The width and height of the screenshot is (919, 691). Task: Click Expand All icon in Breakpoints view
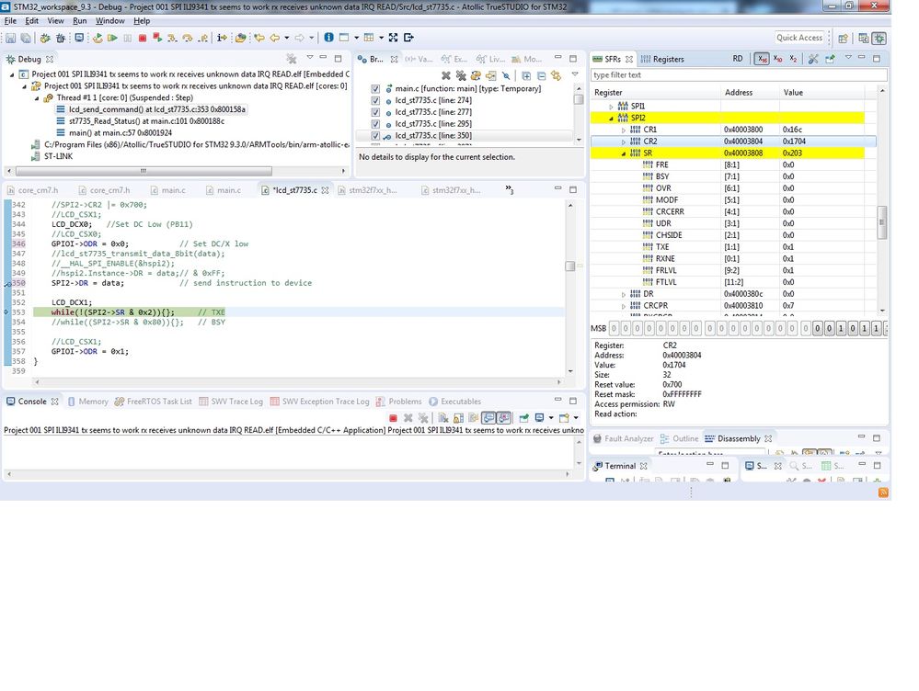pos(526,75)
